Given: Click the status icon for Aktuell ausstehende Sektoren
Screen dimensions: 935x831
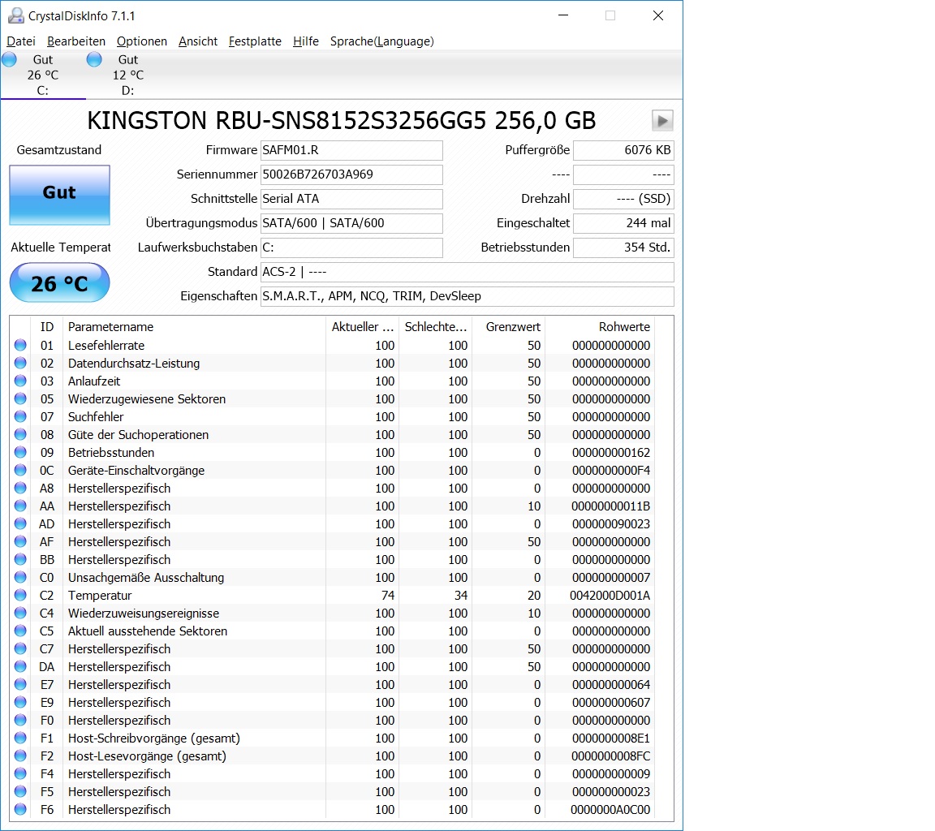Looking at the screenshot, I should pyautogui.click(x=20, y=631).
